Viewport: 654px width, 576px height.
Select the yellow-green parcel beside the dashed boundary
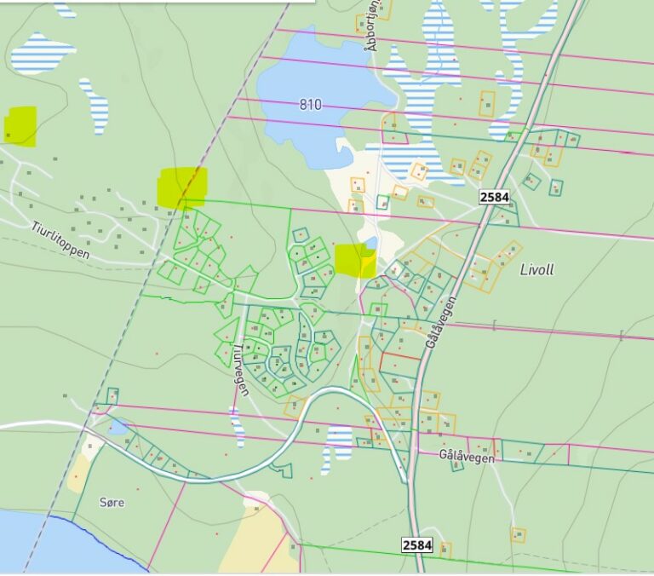point(182,187)
